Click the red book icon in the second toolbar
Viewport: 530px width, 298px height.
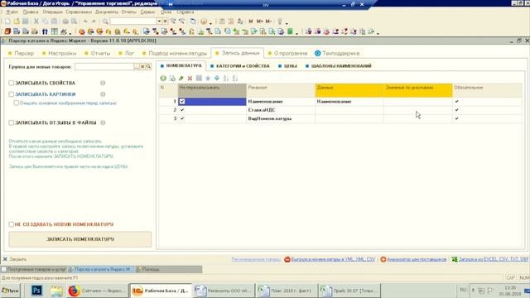(x=7, y=31)
